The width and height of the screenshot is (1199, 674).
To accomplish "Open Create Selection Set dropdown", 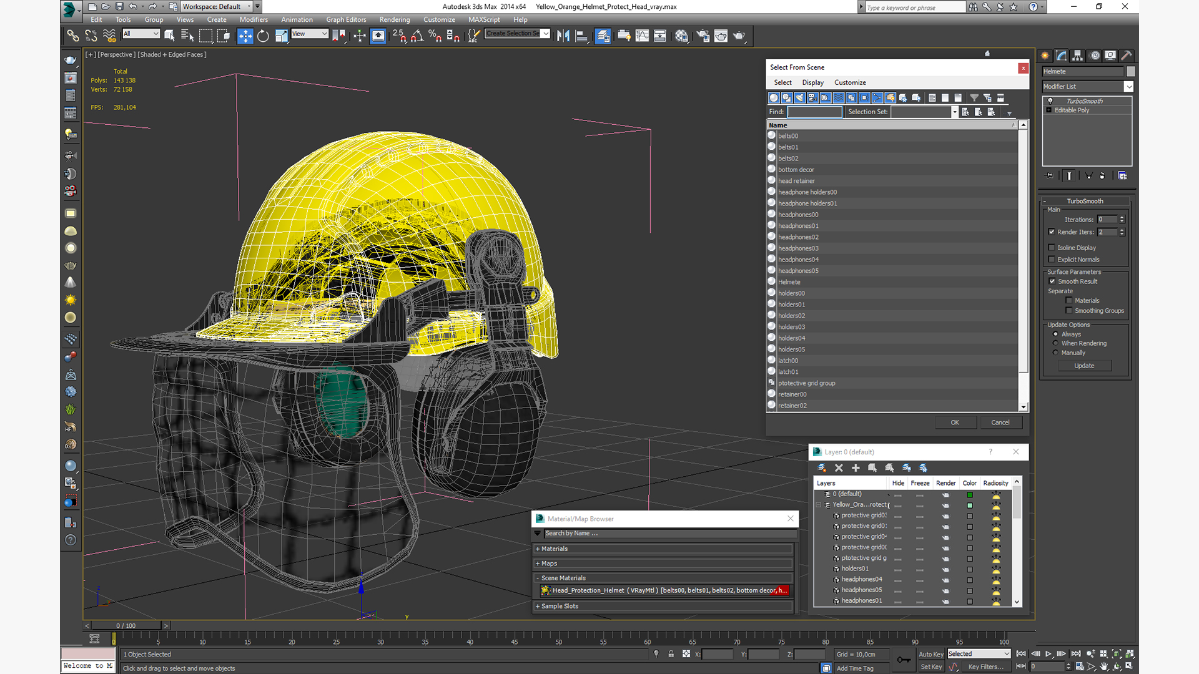I will pos(546,34).
